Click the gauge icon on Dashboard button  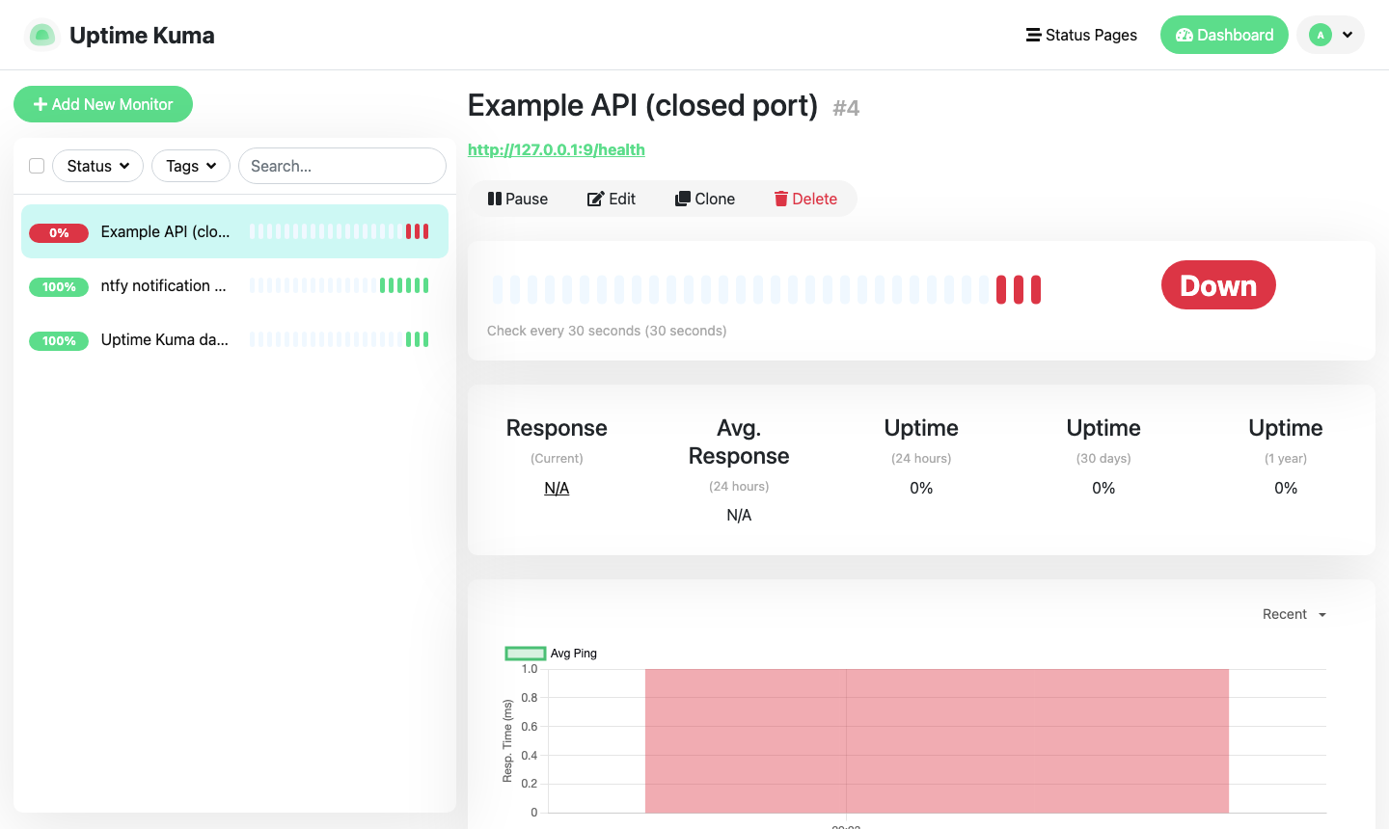[x=1185, y=35]
